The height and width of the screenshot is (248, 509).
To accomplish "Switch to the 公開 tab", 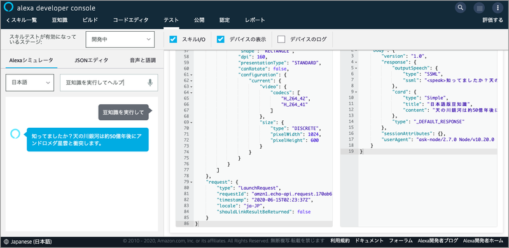I will click(x=199, y=20).
